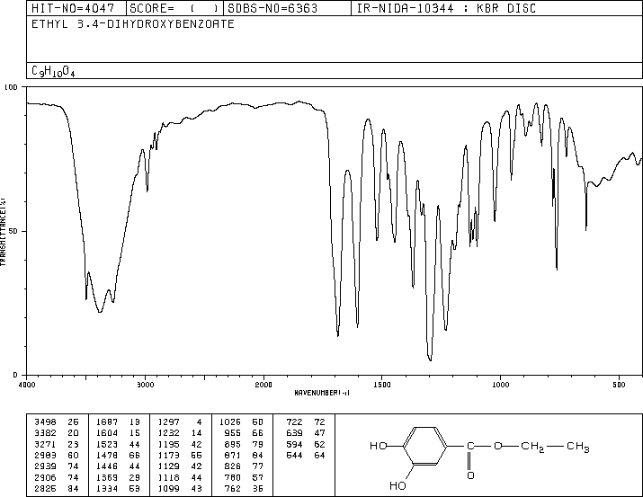
Task: Select peak value 3271 in the table
Action: [45, 444]
